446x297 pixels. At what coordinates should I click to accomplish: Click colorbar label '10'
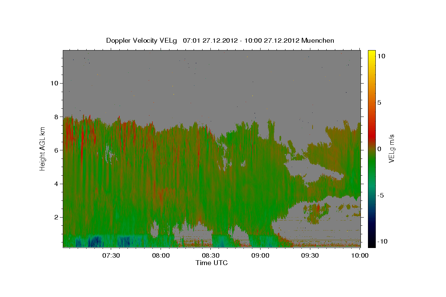381,56
